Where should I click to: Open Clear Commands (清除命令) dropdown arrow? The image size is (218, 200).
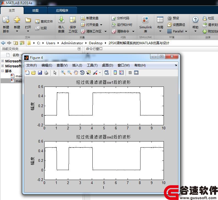(x=133, y=31)
